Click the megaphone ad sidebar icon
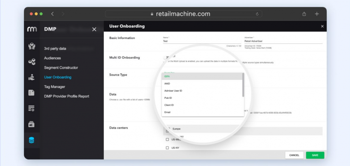Viewport: 350px width, 166px height. [x=31, y=124]
